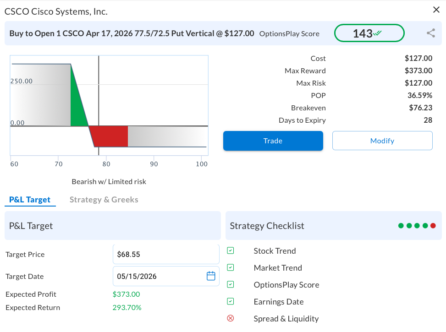The image size is (446, 332).
Task: Close the CSCO trade dialog
Action: point(436,10)
